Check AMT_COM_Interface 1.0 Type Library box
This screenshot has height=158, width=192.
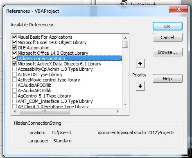click(x=14, y=101)
